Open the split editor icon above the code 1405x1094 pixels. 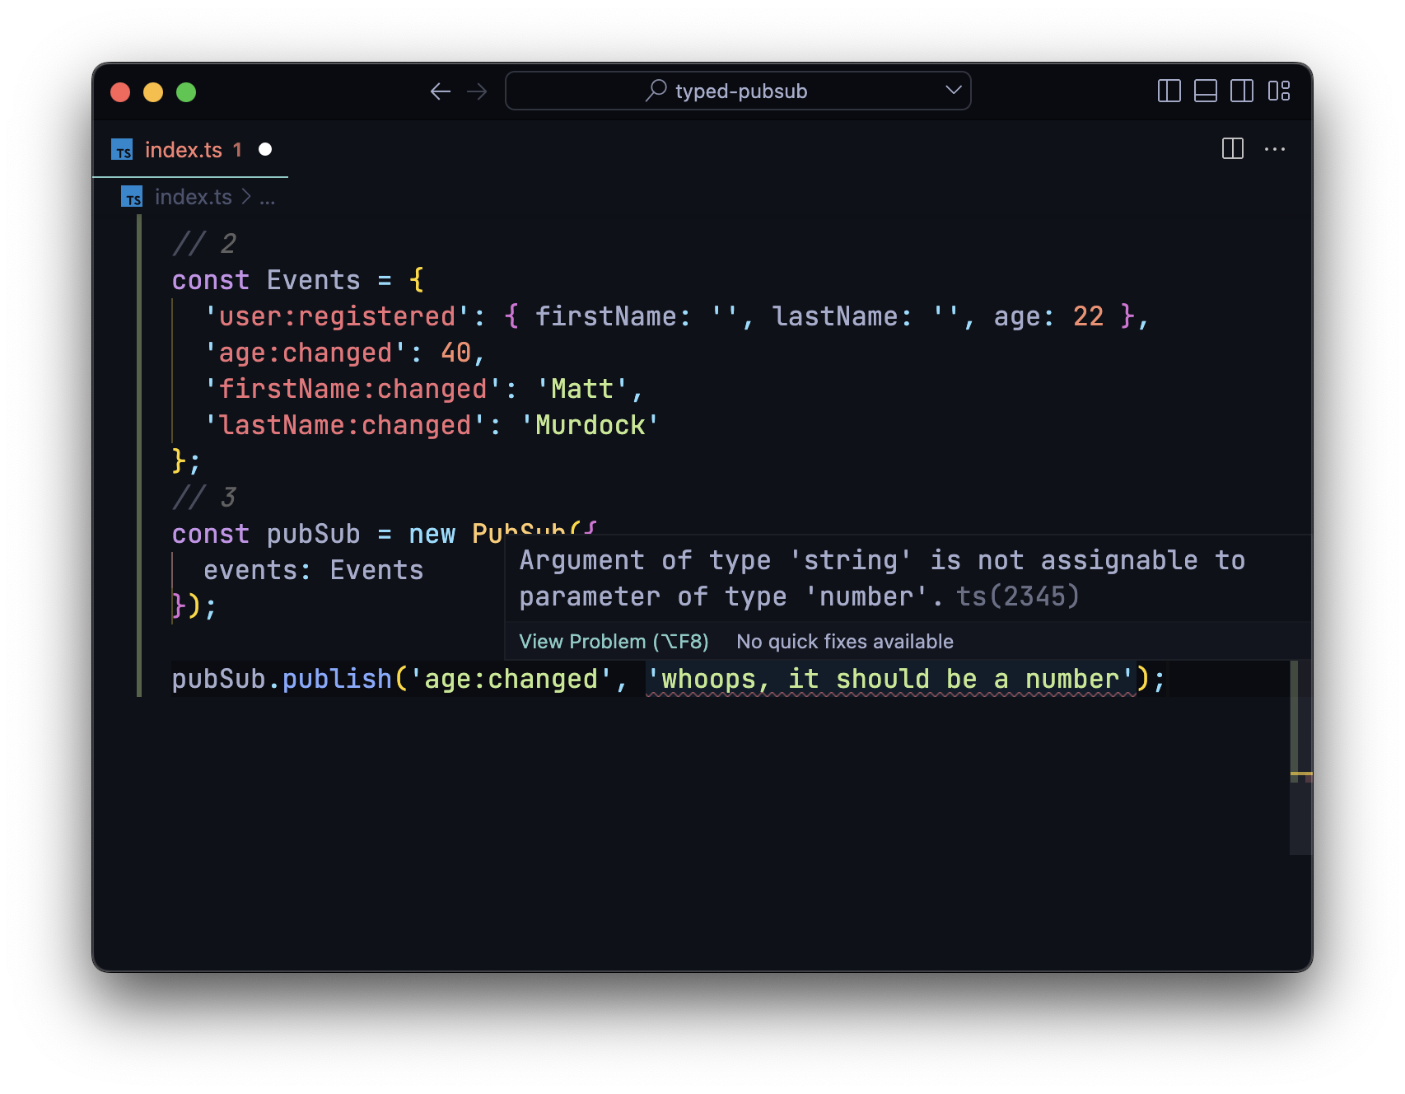point(1233,149)
